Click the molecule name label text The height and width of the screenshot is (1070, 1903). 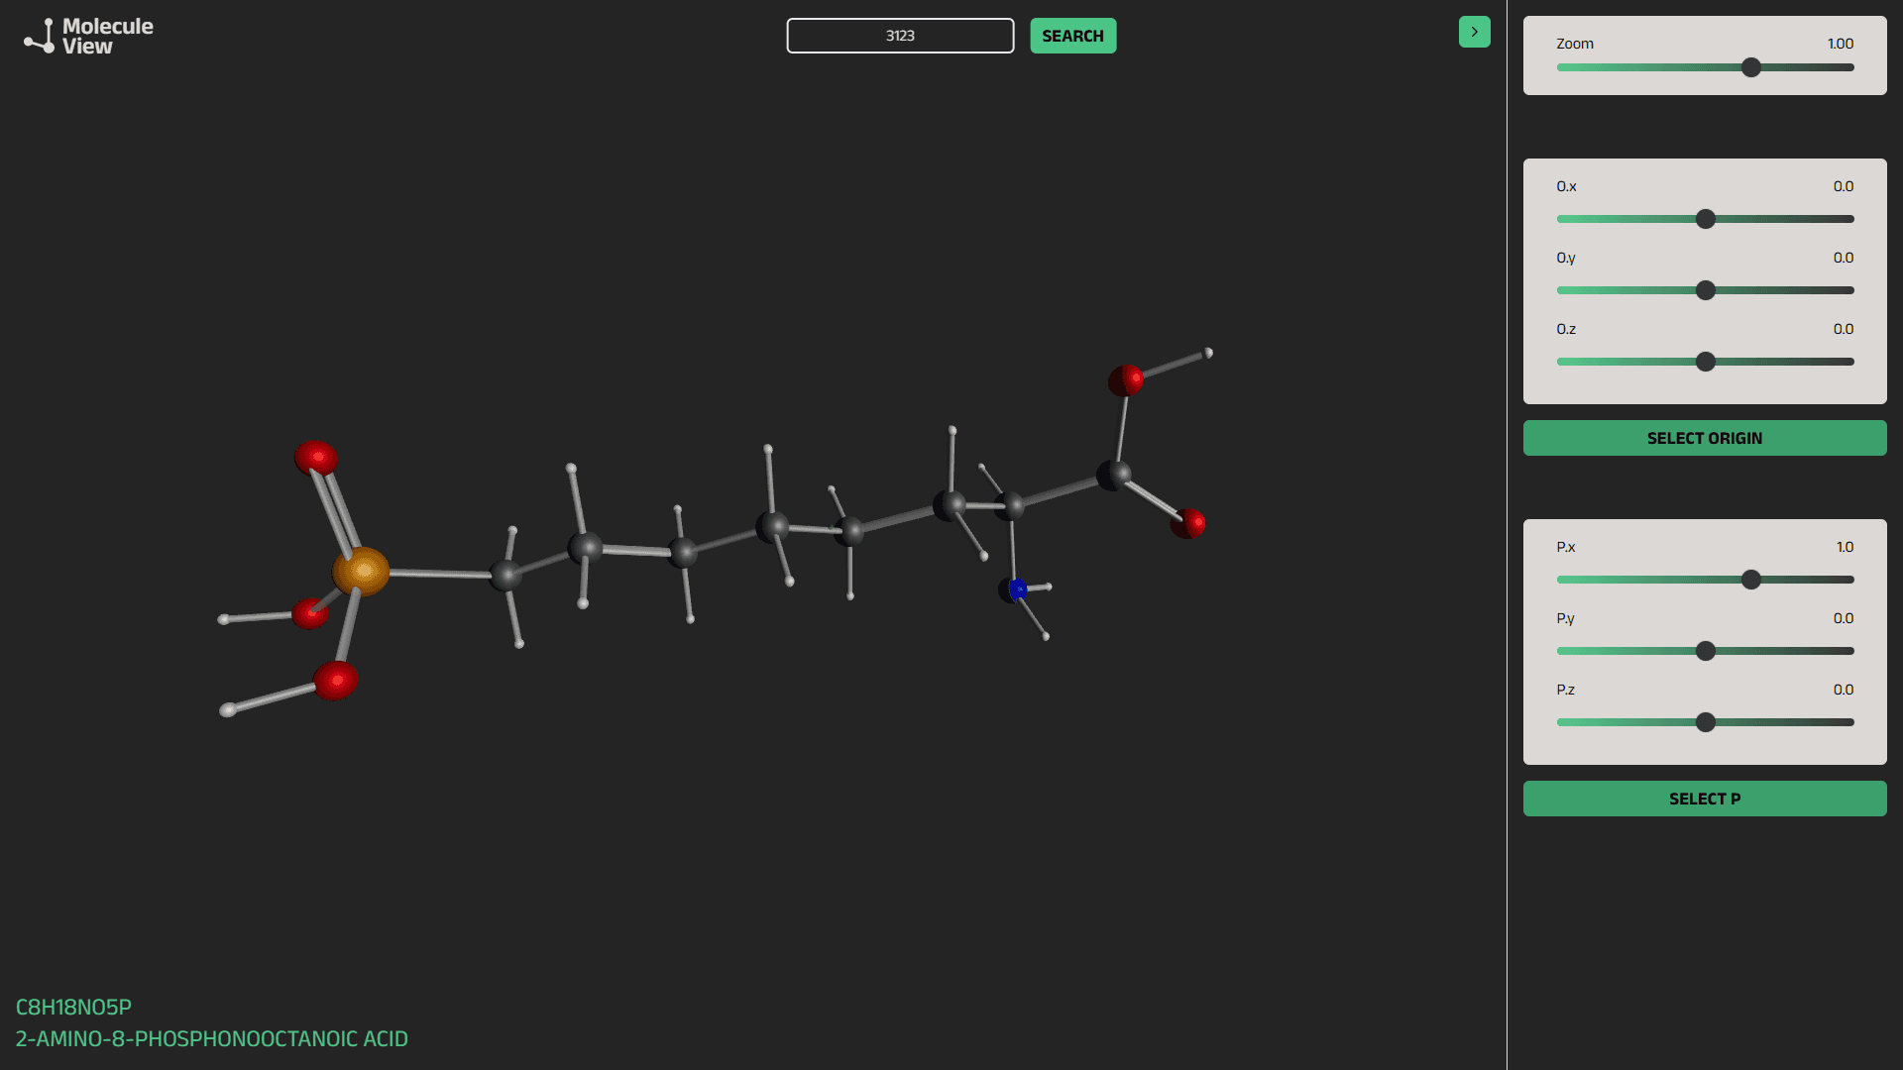(x=211, y=1038)
